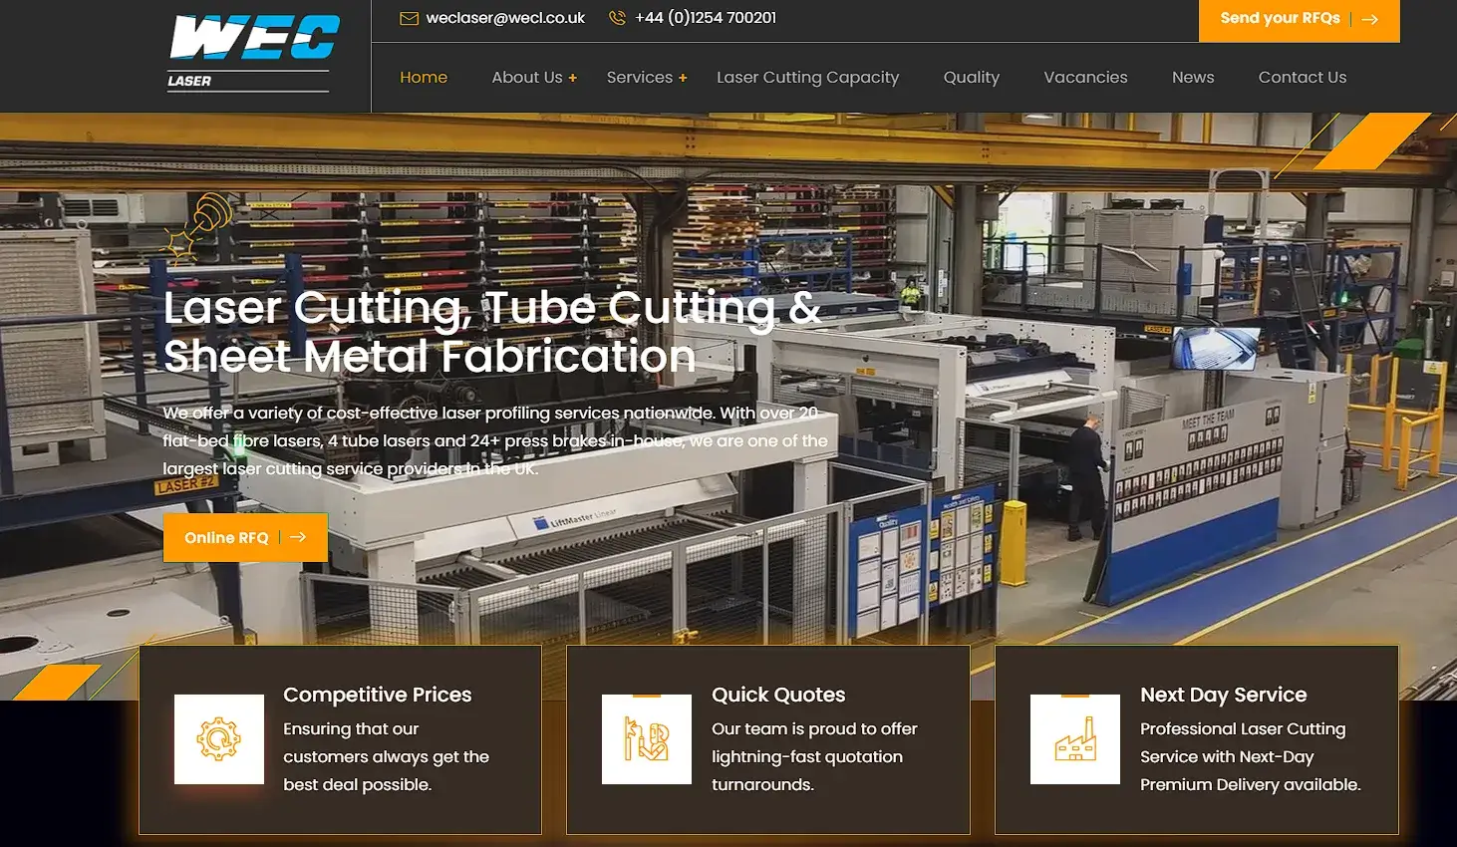1457x847 pixels.
Task: Click the Quick Quotes card heading
Action: [778, 695]
